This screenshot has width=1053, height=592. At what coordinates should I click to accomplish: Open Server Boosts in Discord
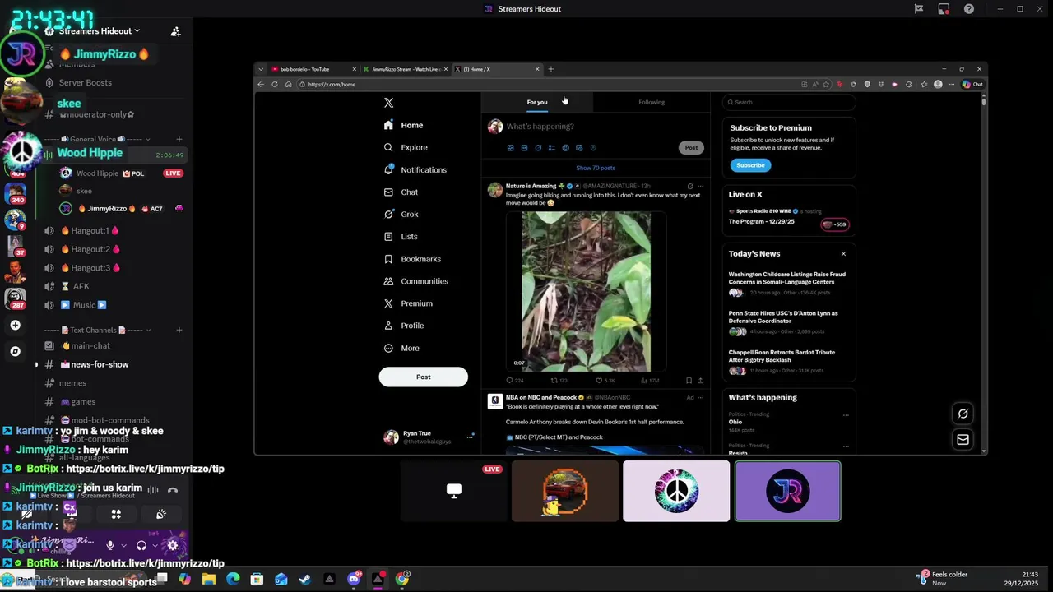pos(86,82)
